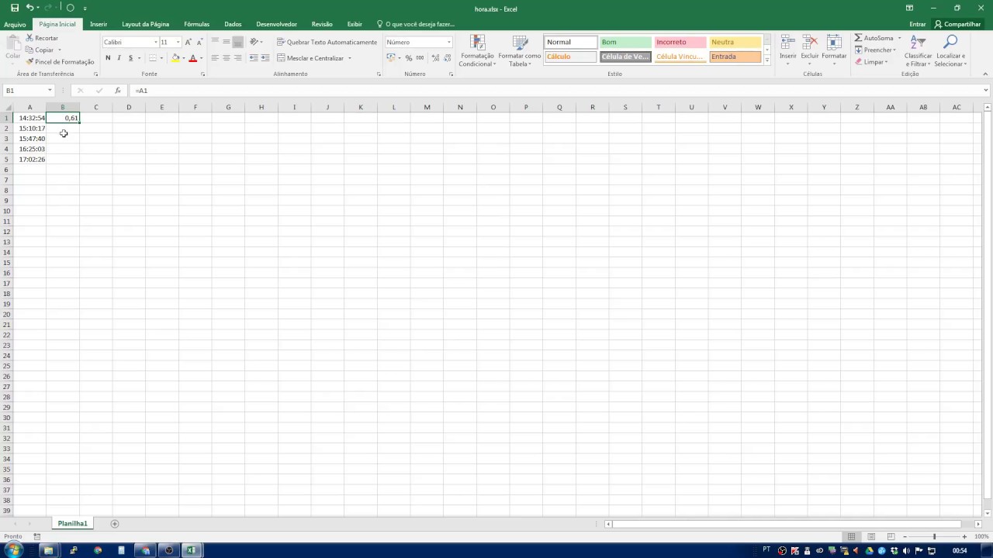The width and height of the screenshot is (993, 558).
Task: Apply yellow fill color to cell
Action: pyautogui.click(x=175, y=58)
